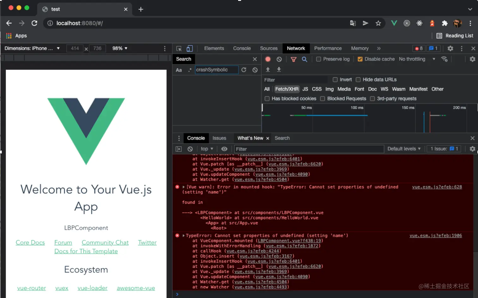Switch to the Elements tab
The height and width of the screenshot is (298, 478).
[x=214, y=48]
